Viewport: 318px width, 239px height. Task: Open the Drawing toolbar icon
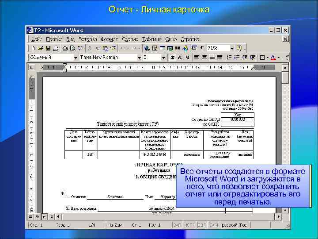click(185, 48)
